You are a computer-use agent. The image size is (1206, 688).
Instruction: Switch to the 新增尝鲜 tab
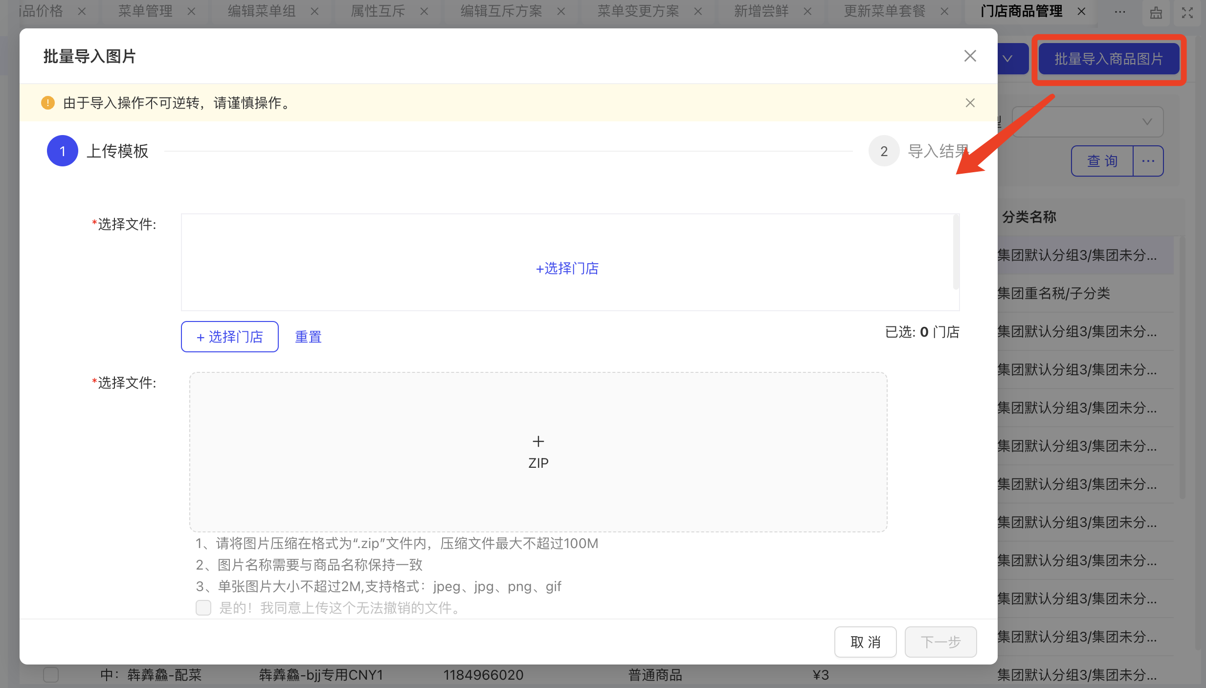click(761, 11)
